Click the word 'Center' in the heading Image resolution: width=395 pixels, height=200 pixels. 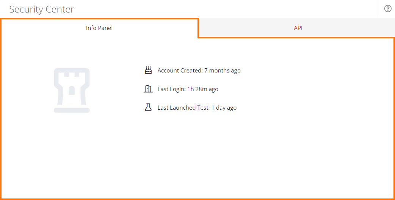[60, 9]
